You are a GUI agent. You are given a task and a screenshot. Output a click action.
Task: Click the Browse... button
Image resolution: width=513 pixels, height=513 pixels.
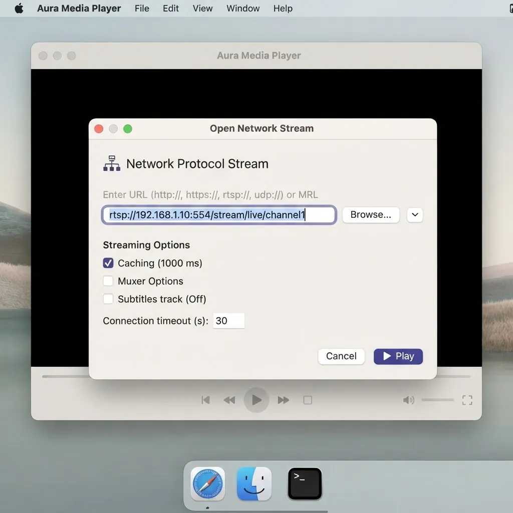pyautogui.click(x=371, y=214)
